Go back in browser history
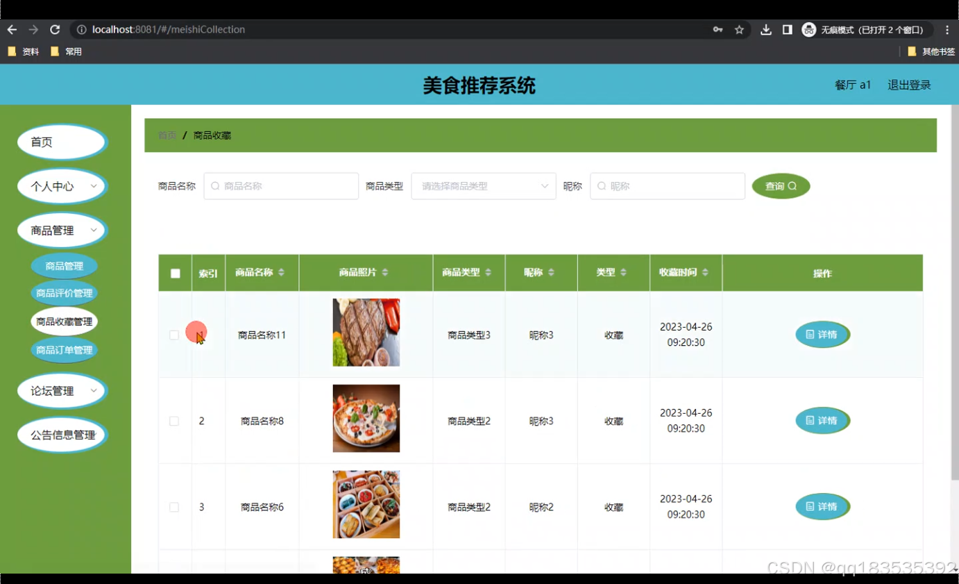Viewport: 959px width, 584px height. (x=12, y=30)
